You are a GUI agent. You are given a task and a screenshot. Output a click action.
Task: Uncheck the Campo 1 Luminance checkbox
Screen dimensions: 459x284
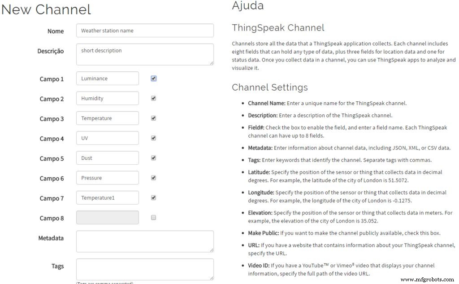pos(154,79)
